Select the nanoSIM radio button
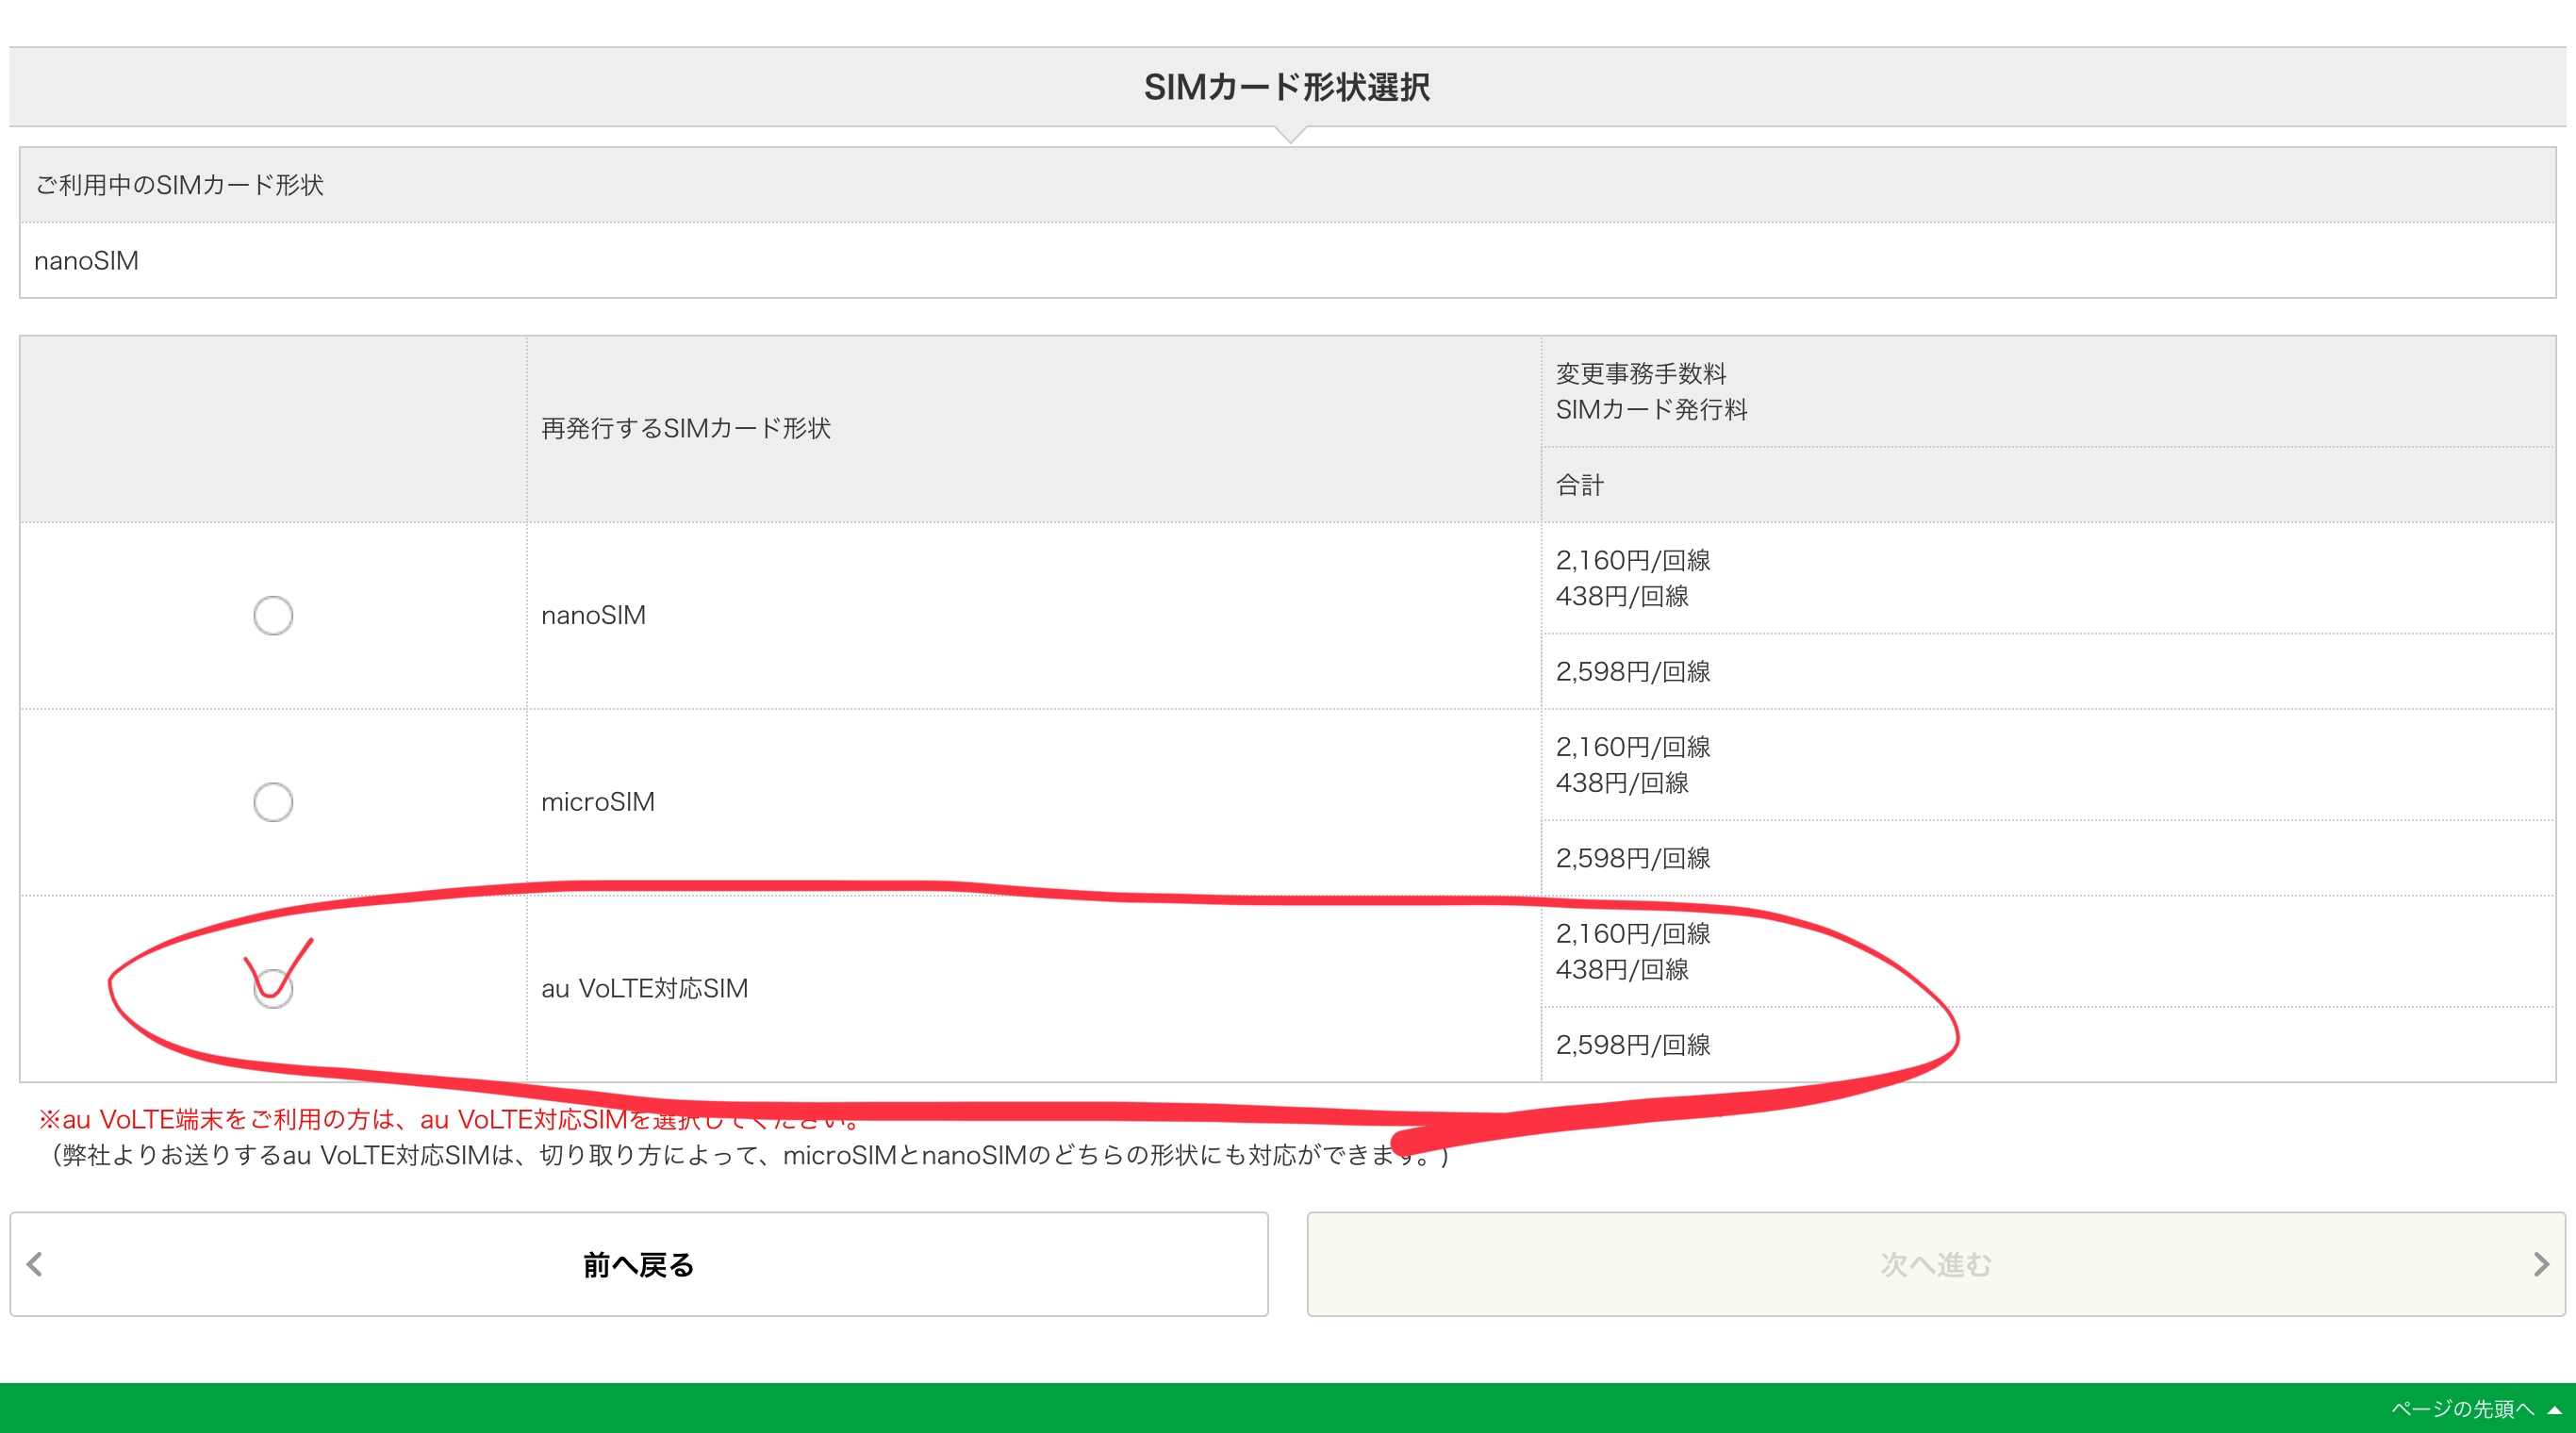This screenshot has width=2576, height=1433. coord(273,615)
